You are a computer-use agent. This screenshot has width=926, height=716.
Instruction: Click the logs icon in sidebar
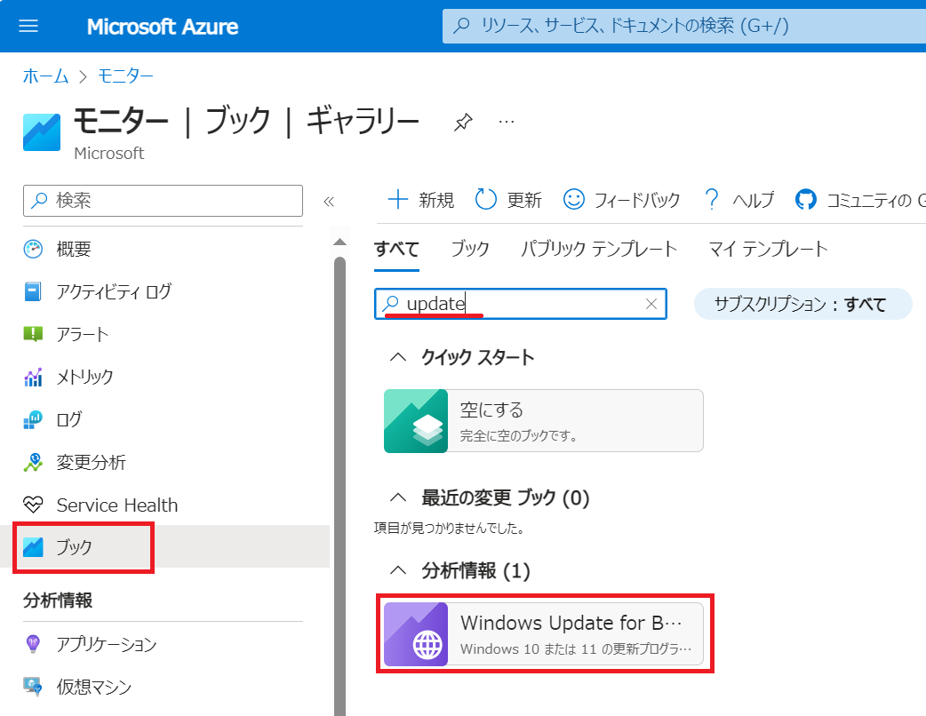coord(33,419)
